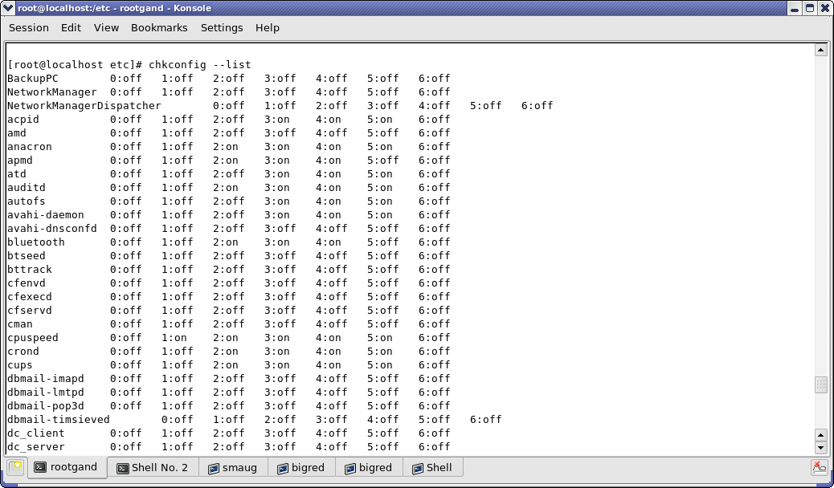Click the 'btseed' service name
Viewport: 834px width, 488px height.
[x=26, y=256]
